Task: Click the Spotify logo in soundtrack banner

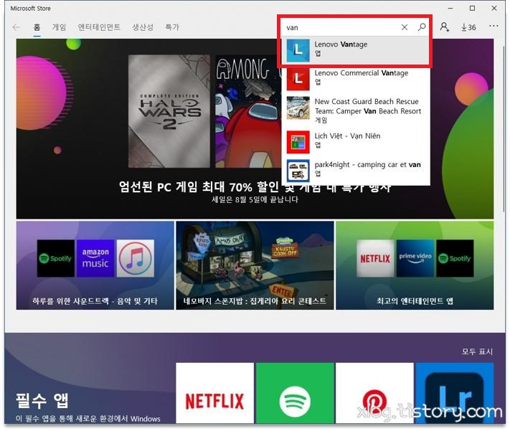Action: 56,258
